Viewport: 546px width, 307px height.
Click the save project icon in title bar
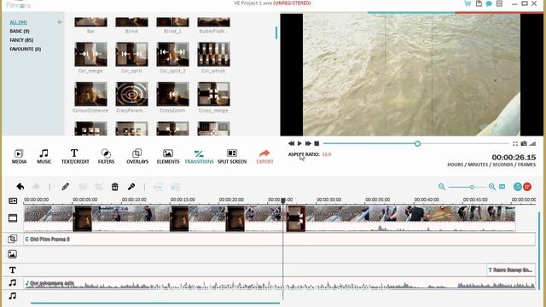point(479,3)
